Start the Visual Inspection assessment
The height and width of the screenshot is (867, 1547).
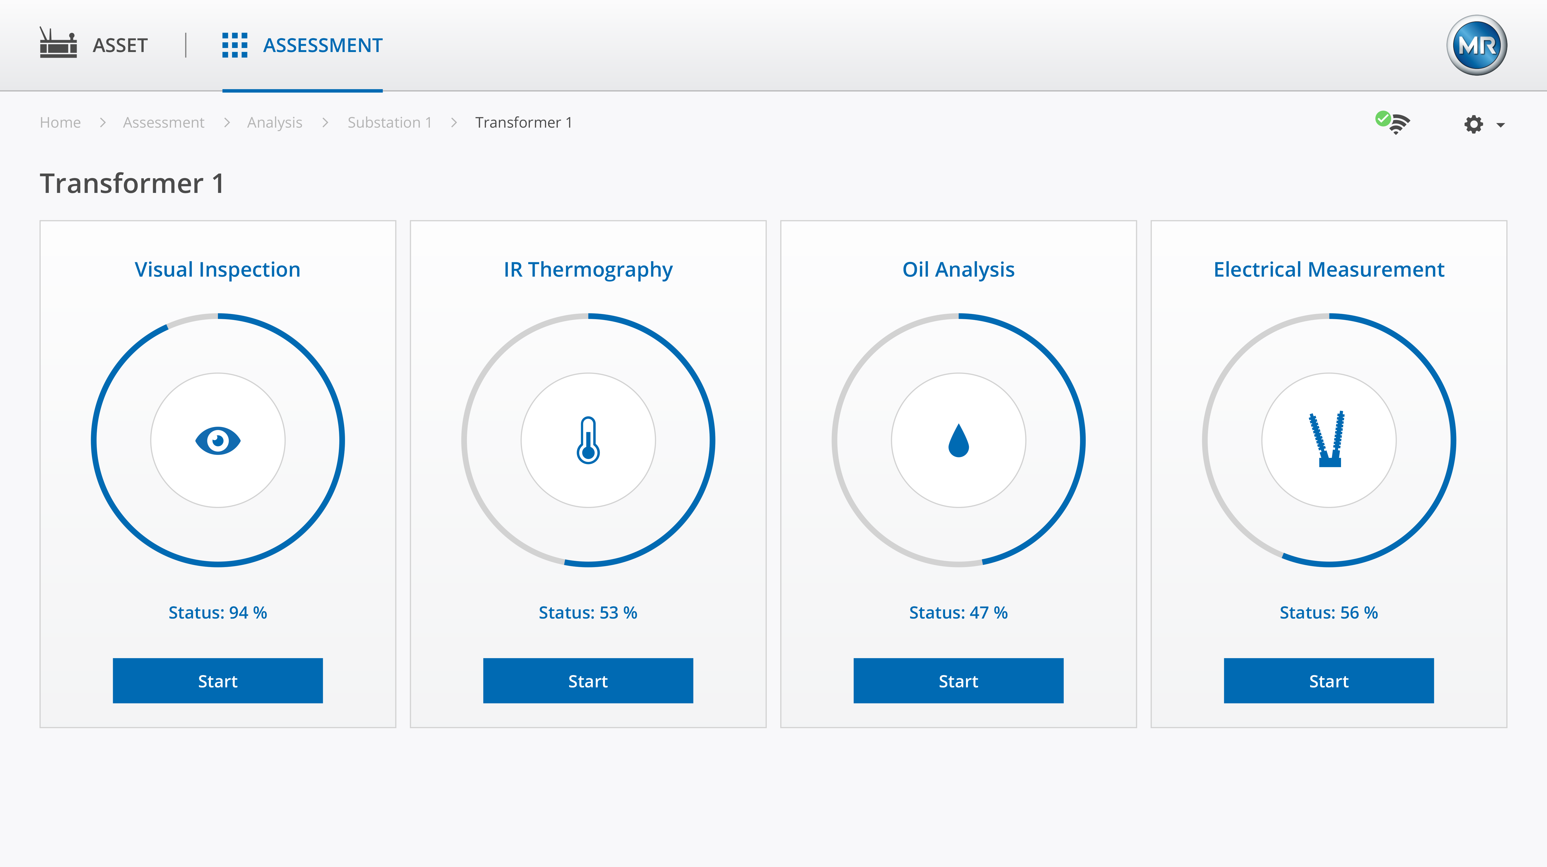tap(218, 681)
